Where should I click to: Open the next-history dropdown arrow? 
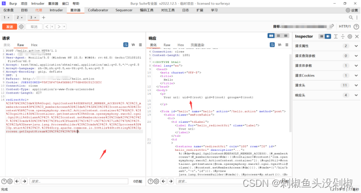[64, 27]
